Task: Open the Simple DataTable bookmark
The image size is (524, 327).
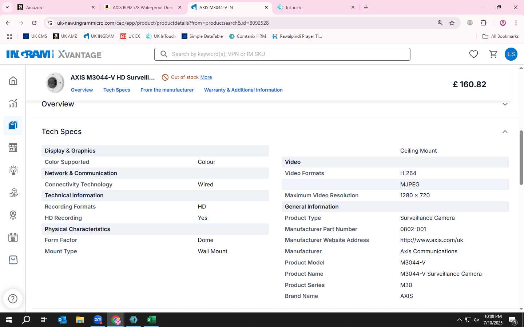Action: pos(202,36)
